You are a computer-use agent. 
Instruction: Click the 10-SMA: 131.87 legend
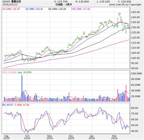coord(11,9)
